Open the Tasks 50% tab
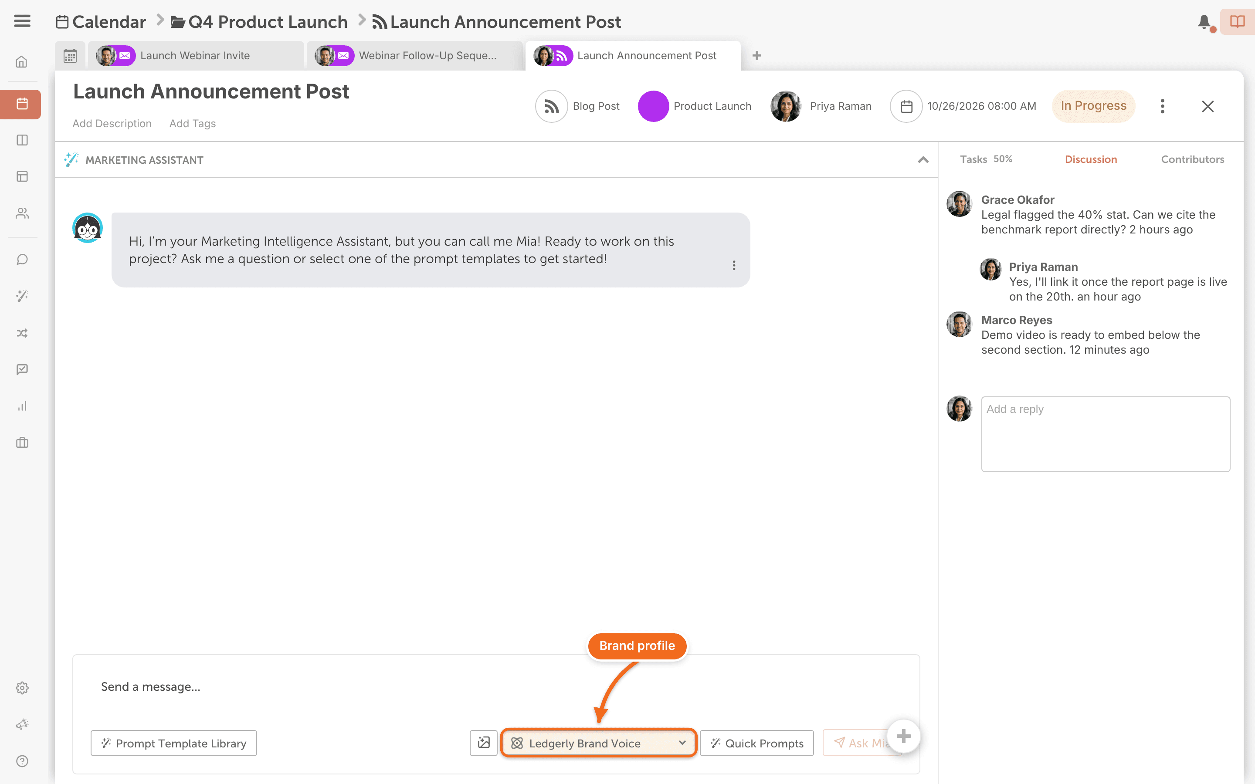Screen dimensions: 1255x784 point(986,159)
